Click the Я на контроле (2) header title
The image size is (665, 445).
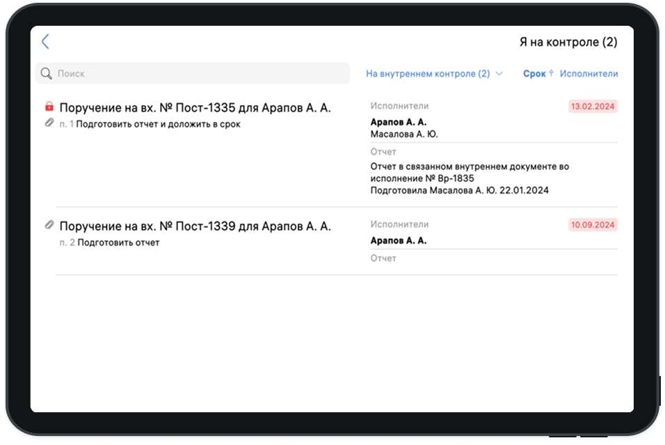[568, 42]
